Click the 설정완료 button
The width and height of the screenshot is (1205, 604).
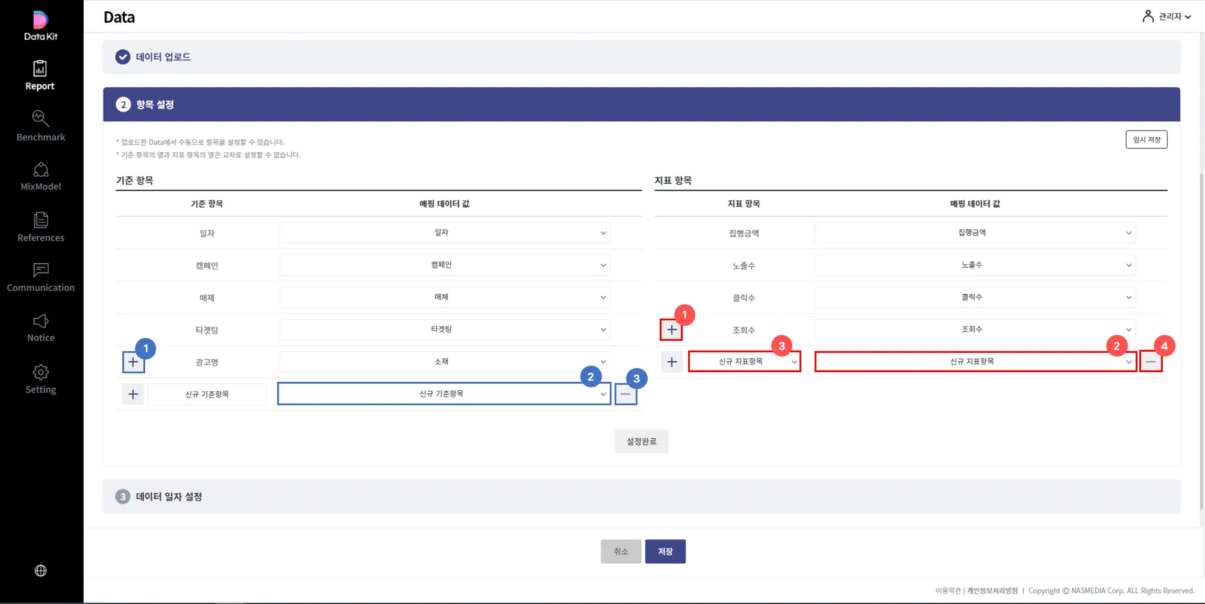[642, 441]
